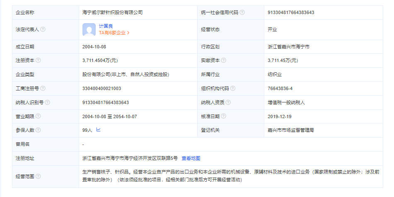Image resolution: width=394 pixels, height=197 pixels.
Task: Select address 浙江省嘉兴市海宁市海宁经济开发区双联路5号
Action: (130, 158)
